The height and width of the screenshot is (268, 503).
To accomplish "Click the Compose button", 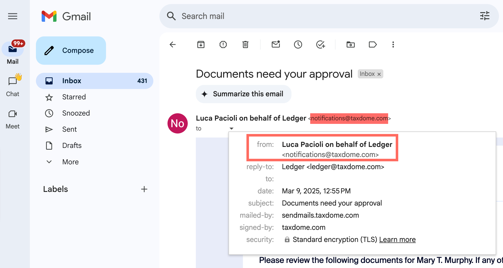I will (71, 51).
